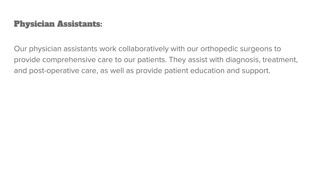The width and height of the screenshot is (317, 178).
Task: Click the word 'treatment' ending the second line
Action: click(280, 60)
